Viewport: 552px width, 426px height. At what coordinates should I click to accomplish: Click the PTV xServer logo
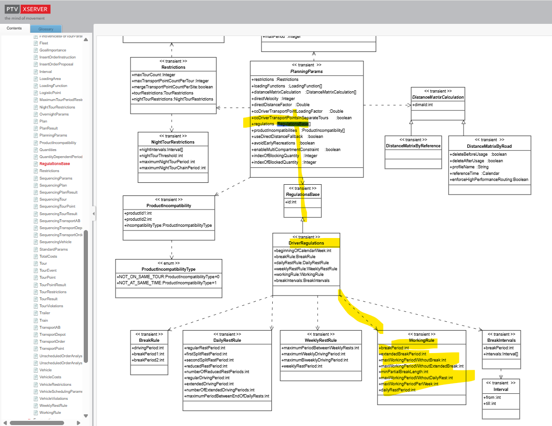28,9
